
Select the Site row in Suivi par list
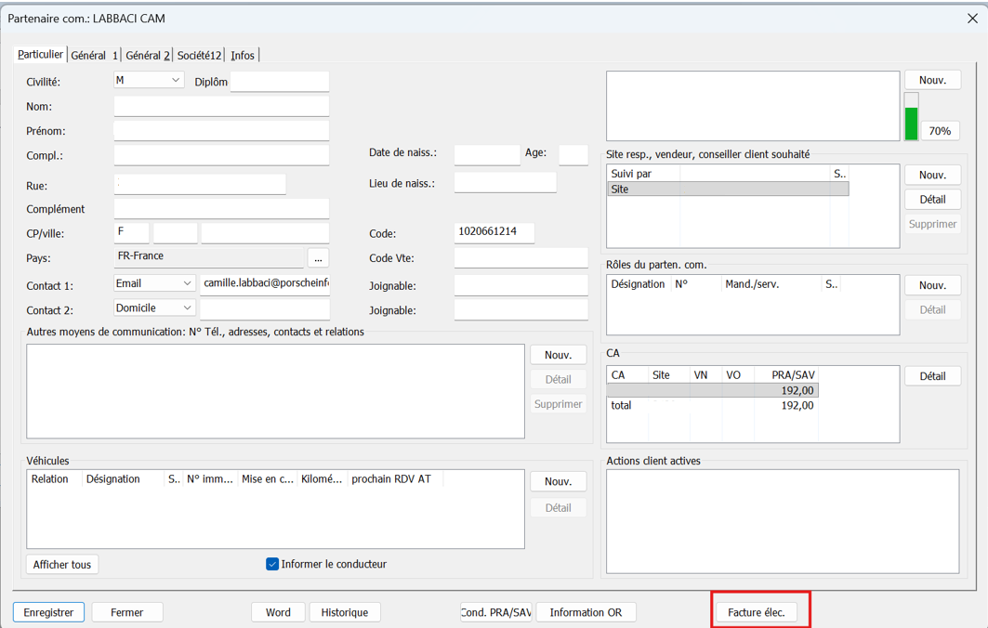728,189
